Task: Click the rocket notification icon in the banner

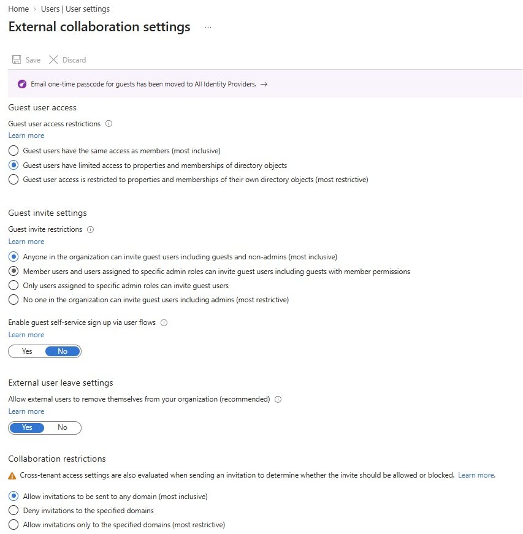Action: click(22, 84)
